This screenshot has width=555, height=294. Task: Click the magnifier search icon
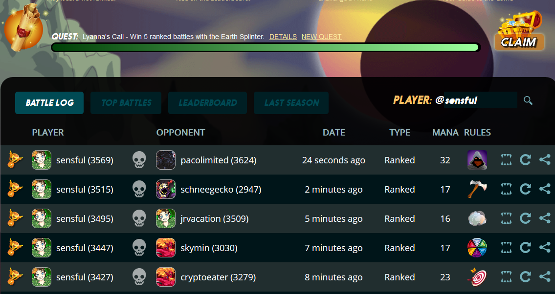point(528,100)
